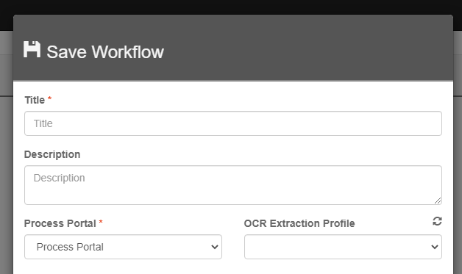This screenshot has height=274, width=462.
Task: Click the Save Workflow heading text
Action: (x=105, y=52)
